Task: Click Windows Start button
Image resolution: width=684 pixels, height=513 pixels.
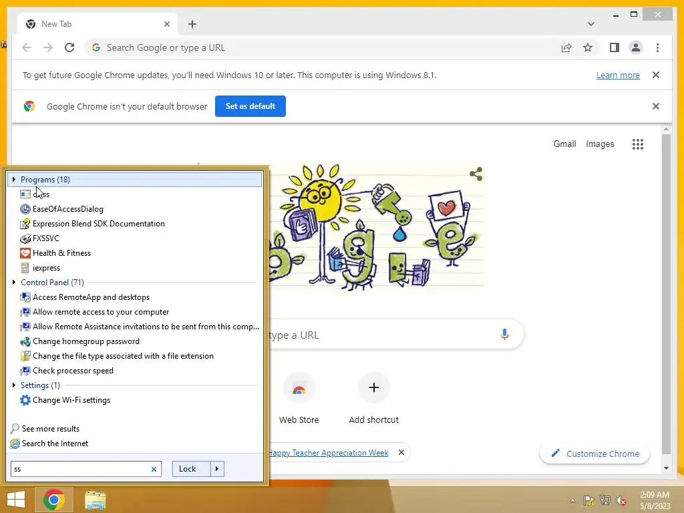Action: pyautogui.click(x=16, y=500)
